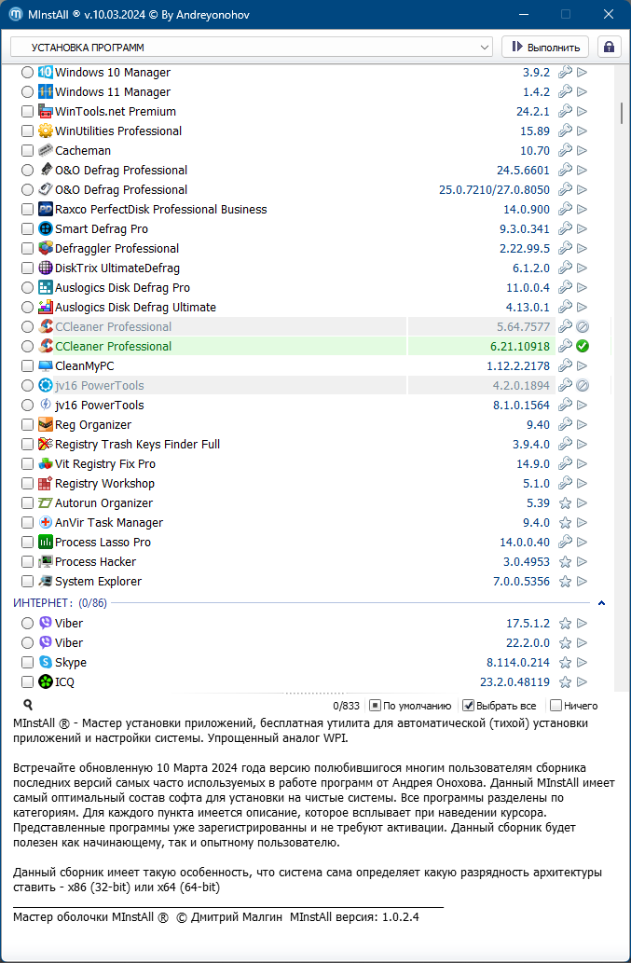Image resolution: width=631 pixels, height=963 pixels.
Task: Click the star icon for Skype
Action: [x=565, y=663]
